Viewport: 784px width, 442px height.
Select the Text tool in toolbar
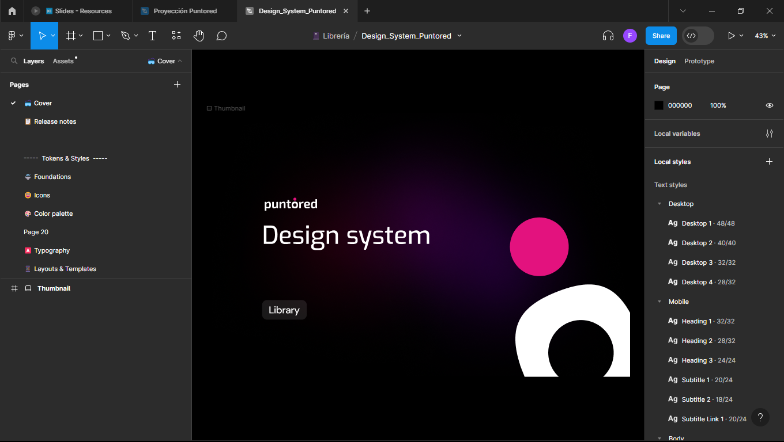[152, 36]
